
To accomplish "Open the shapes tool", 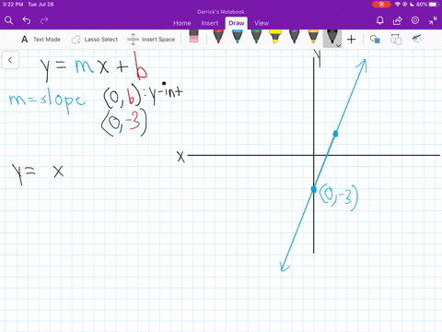I will click(x=375, y=40).
